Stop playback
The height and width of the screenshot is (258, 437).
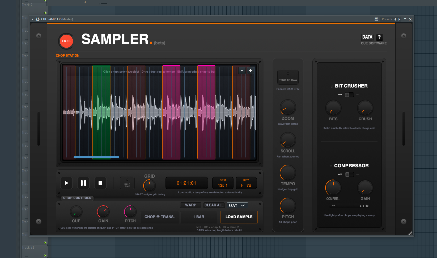(100, 183)
